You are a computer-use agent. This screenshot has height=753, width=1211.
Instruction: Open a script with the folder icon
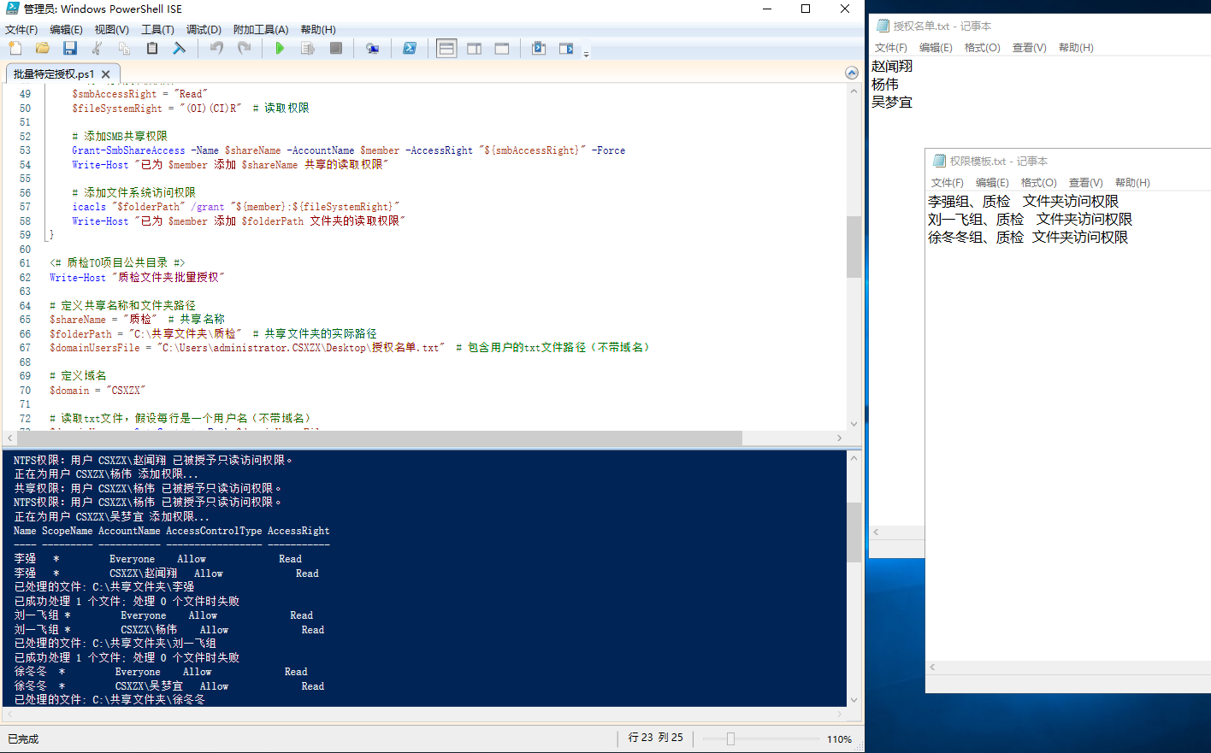42,49
